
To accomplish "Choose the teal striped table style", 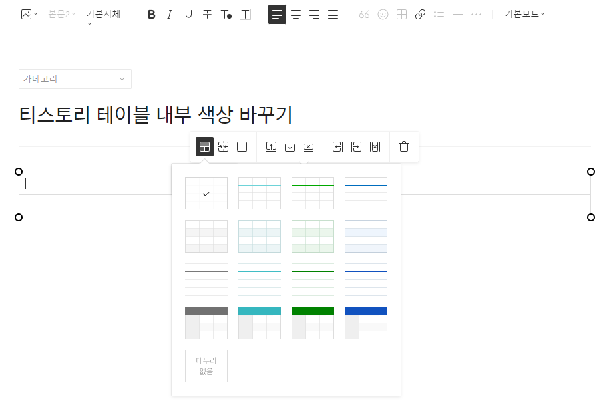I will (x=260, y=236).
